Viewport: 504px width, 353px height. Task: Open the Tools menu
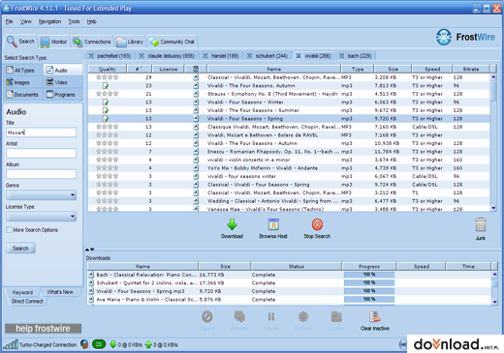[x=74, y=21]
